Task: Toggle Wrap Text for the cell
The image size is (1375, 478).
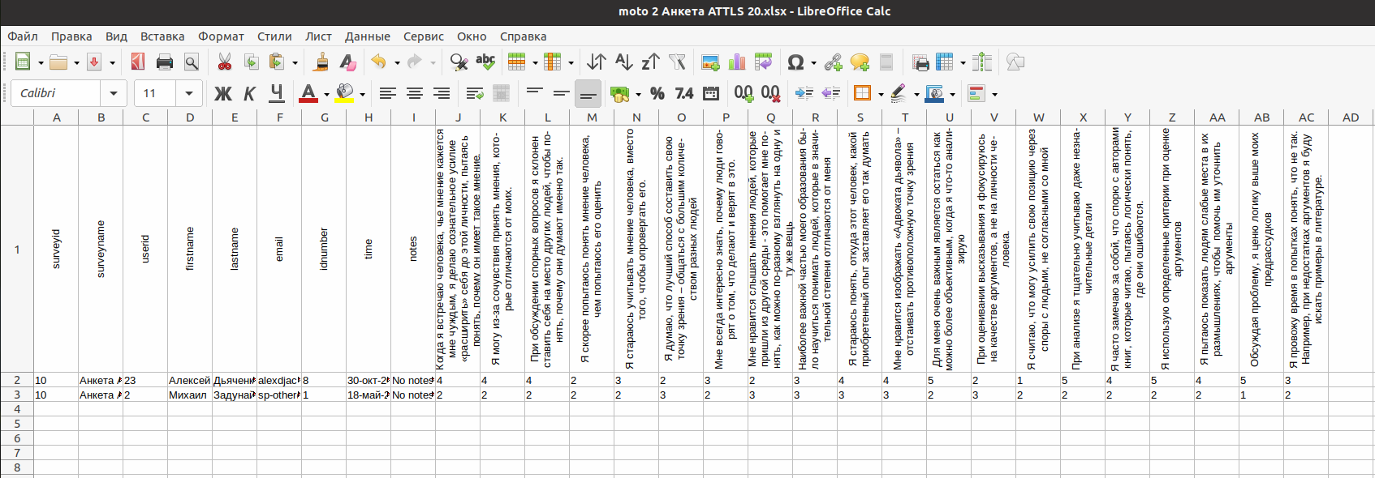Action: click(475, 94)
